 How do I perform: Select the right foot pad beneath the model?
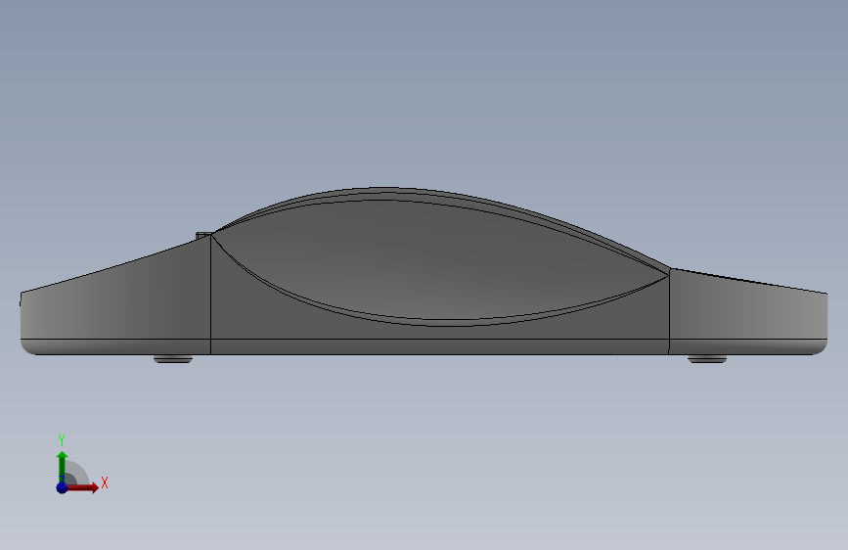tap(707, 359)
